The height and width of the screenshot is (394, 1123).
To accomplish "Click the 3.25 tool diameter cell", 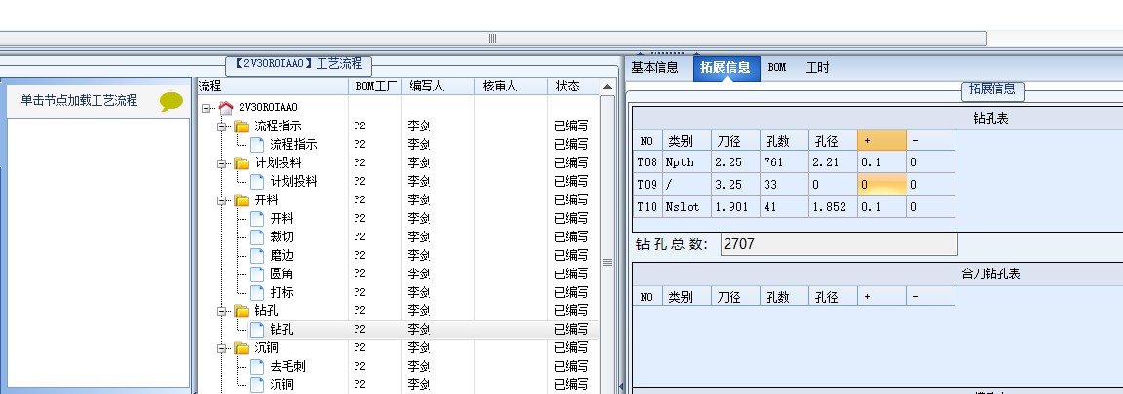I will [735, 185].
